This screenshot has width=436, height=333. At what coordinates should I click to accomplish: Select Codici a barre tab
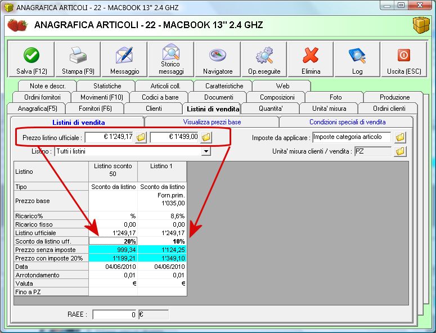160,97
